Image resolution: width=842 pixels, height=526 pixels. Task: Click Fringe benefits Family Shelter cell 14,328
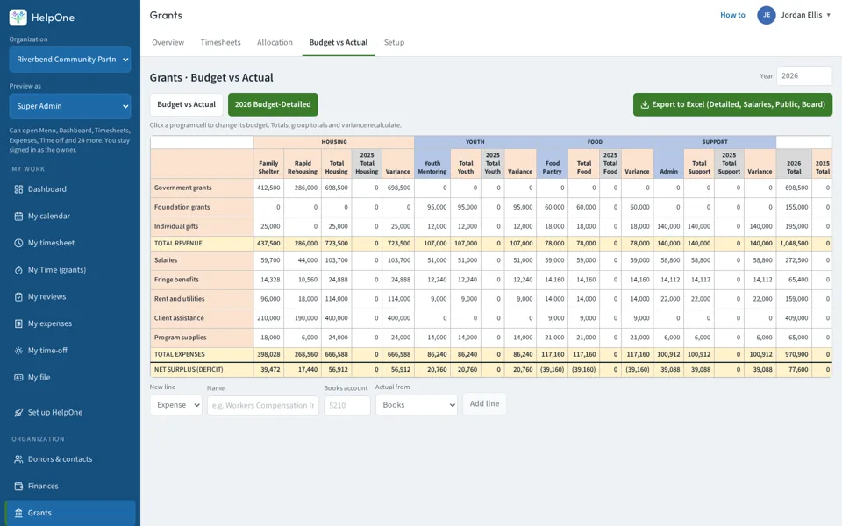coord(268,280)
